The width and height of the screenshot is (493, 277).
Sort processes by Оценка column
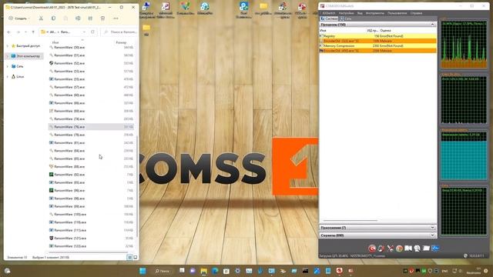click(x=385, y=31)
